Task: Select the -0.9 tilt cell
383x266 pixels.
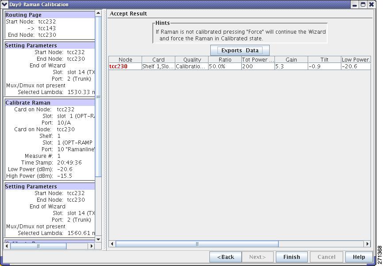Action: tap(325, 66)
